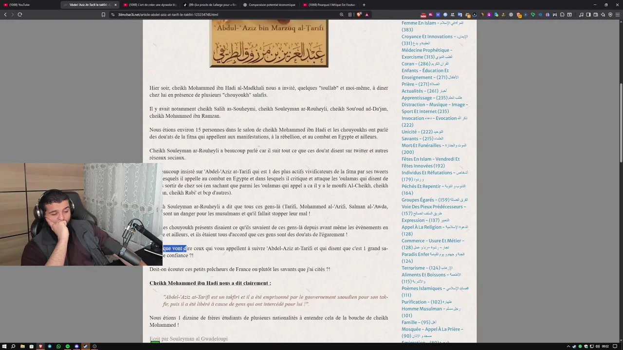This screenshot has height=350, width=623.
Task: Switch to 'Le procès de Lafarge' TikTok tab
Action: tap(210, 5)
